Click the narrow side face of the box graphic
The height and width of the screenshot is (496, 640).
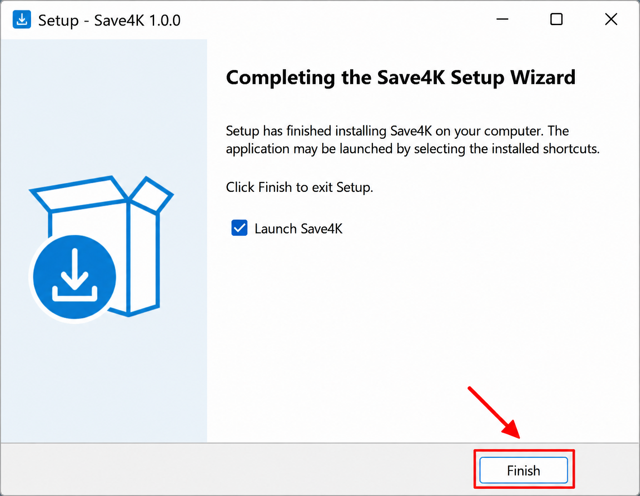coord(144,258)
